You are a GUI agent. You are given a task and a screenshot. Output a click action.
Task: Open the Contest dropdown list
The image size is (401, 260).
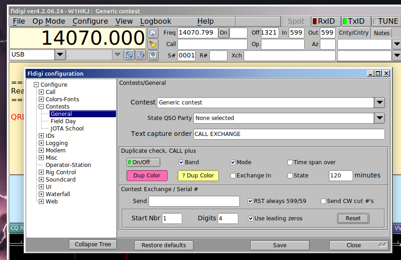380,103
